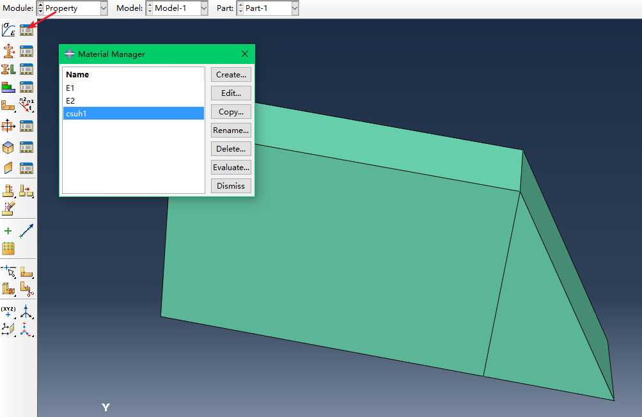
Task: Click the green plus attachment points icon
Action: coord(8,231)
